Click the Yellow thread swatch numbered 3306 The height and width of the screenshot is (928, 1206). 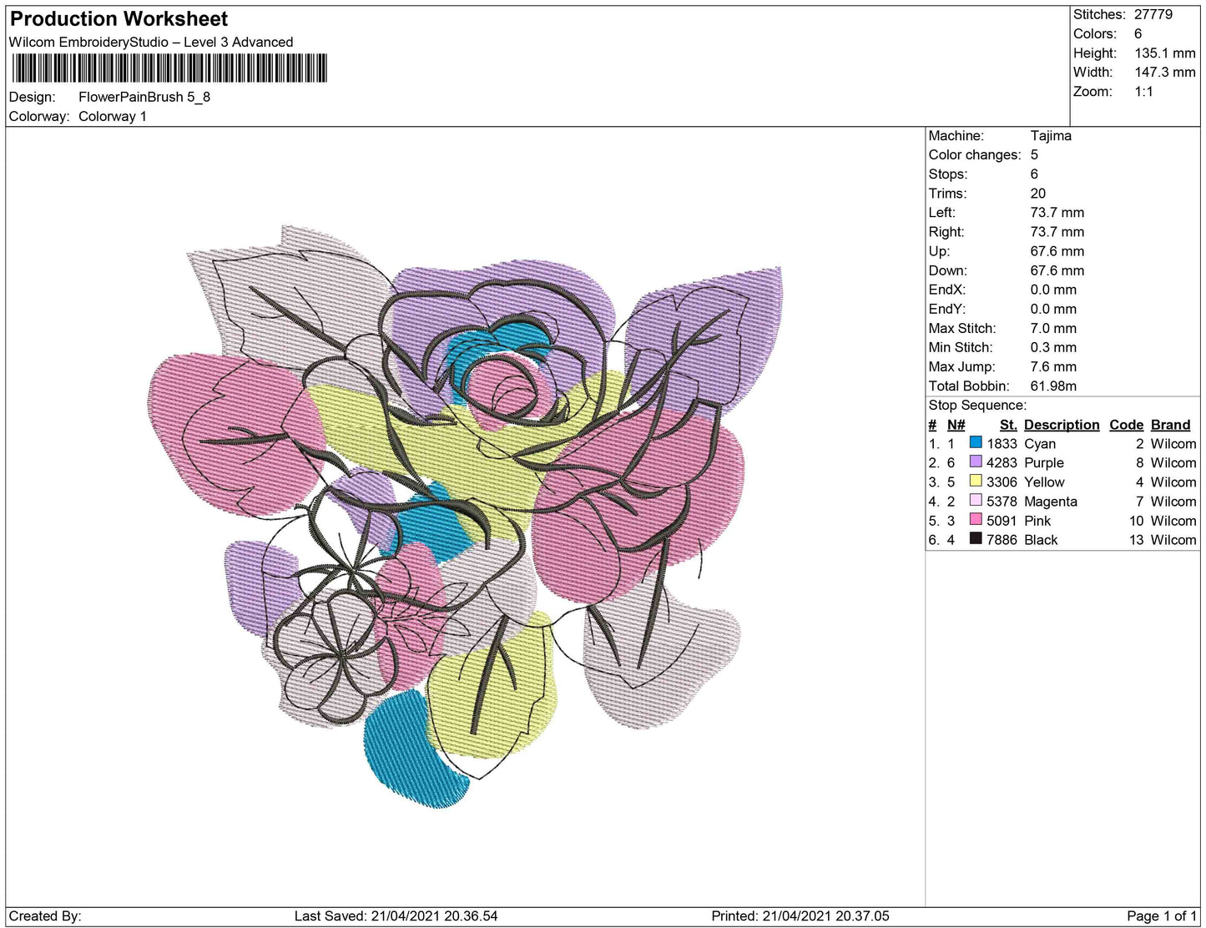(975, 482)
